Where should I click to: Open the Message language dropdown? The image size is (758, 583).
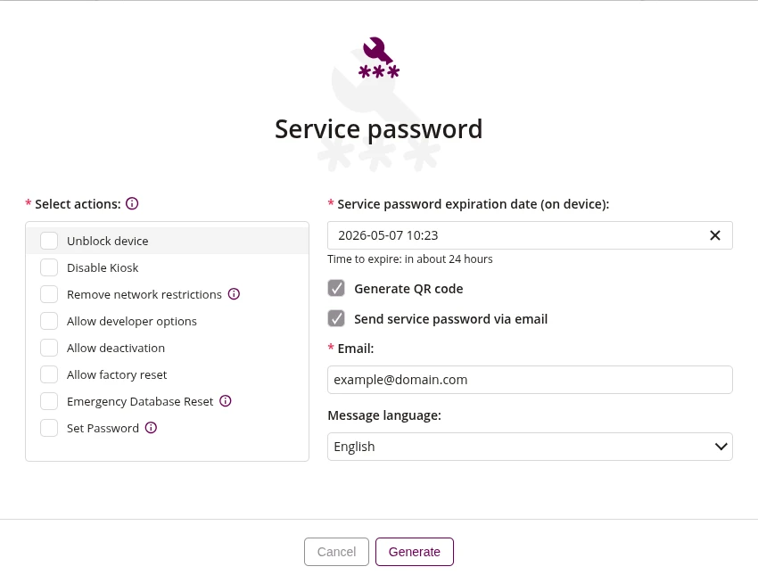530,447
